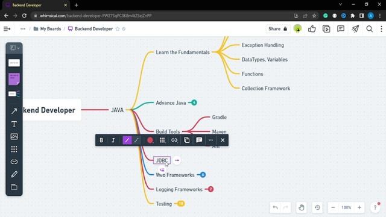This screenshot has width=386, height=217.
Task: Expand Testing collapsed children badge
Action: coord(181,204)
